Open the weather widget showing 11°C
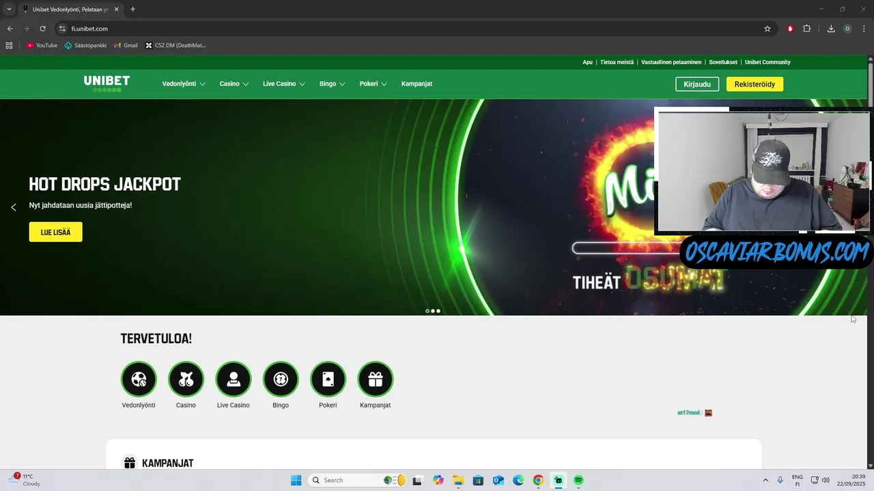 click(x=25, y=480)
